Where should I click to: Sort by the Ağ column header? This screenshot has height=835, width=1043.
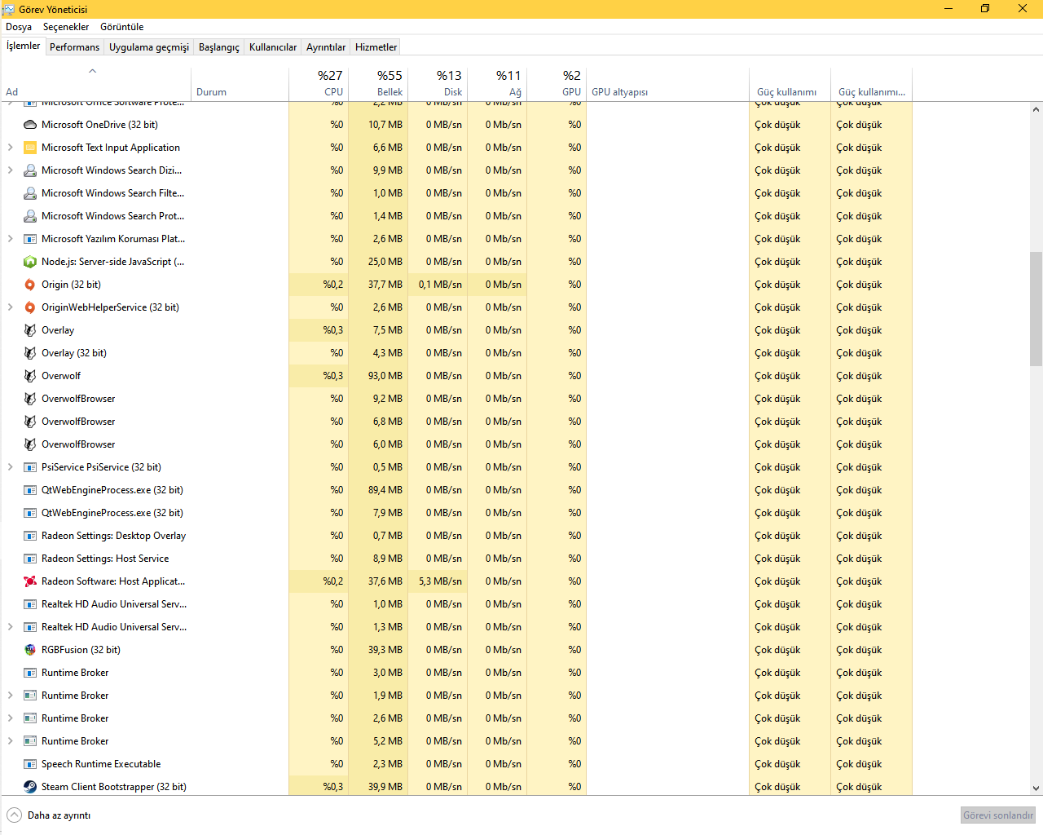tap(497, 82)
